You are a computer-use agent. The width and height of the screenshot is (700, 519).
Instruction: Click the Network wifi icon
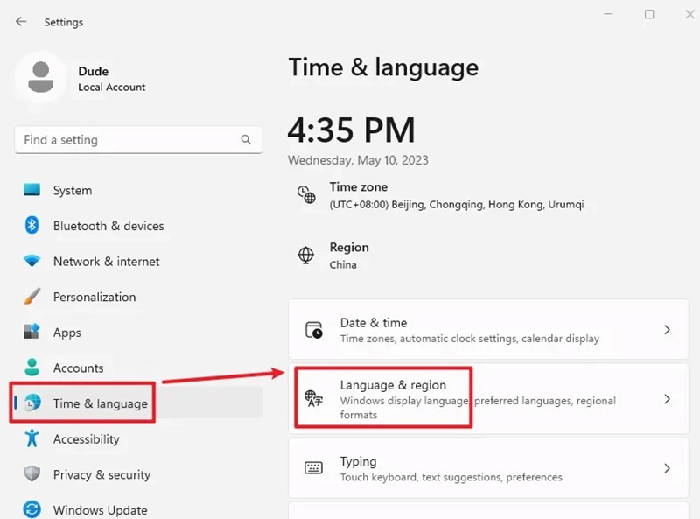click(x=31, y=261)
